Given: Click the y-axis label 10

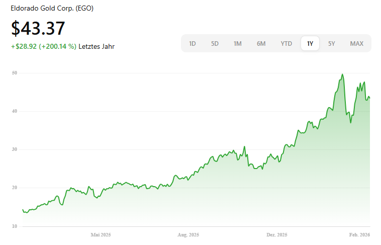Looking at the screenshot, I should tap(15, 226).
